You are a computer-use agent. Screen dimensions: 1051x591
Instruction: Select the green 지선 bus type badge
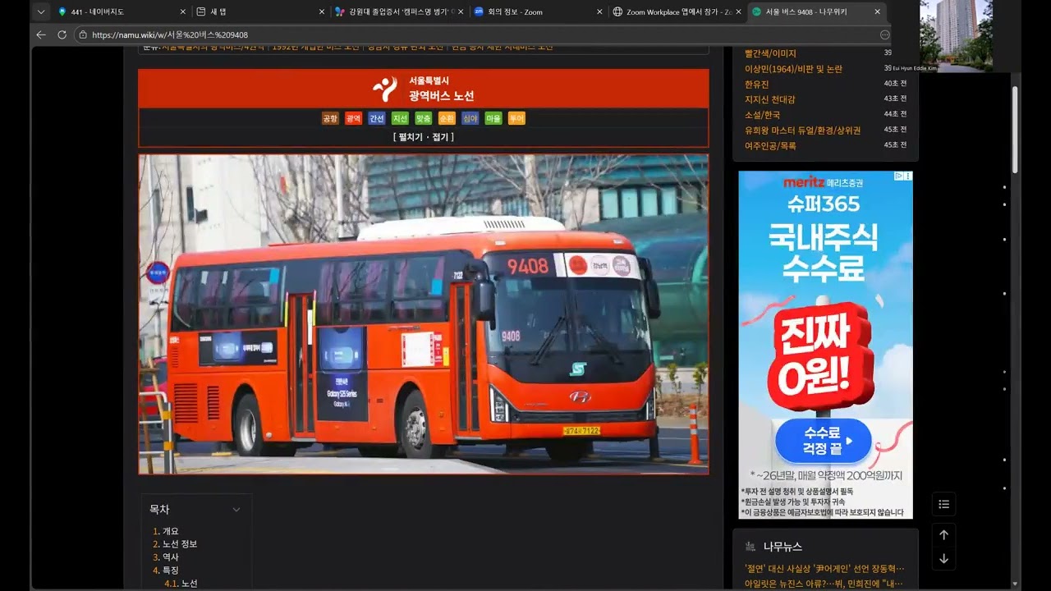tap(400, 118)
